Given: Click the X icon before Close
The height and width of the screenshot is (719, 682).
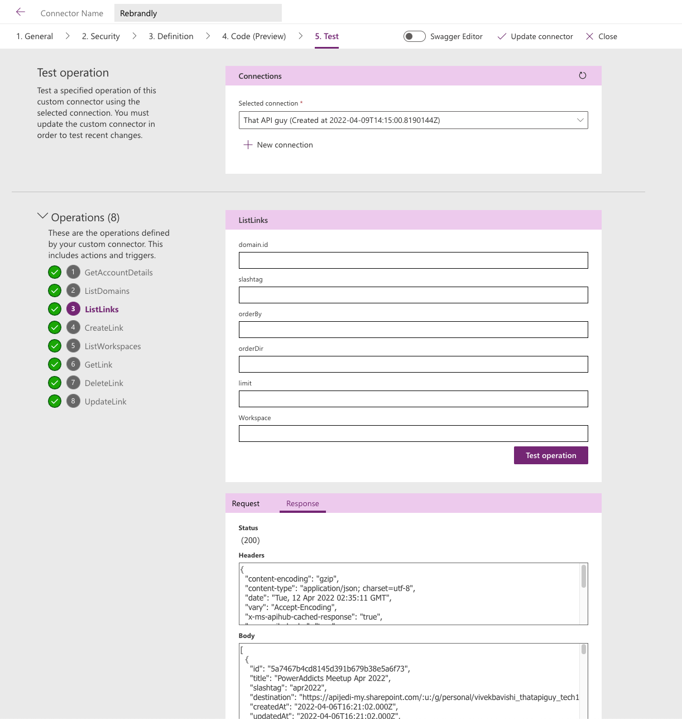Looking at the screenshot, I should (x=589, y=36).
